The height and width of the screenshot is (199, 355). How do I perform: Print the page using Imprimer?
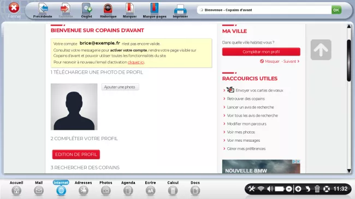(x=180, y=10)
